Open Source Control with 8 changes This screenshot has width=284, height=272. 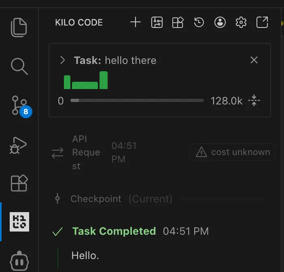pos(19,105)
